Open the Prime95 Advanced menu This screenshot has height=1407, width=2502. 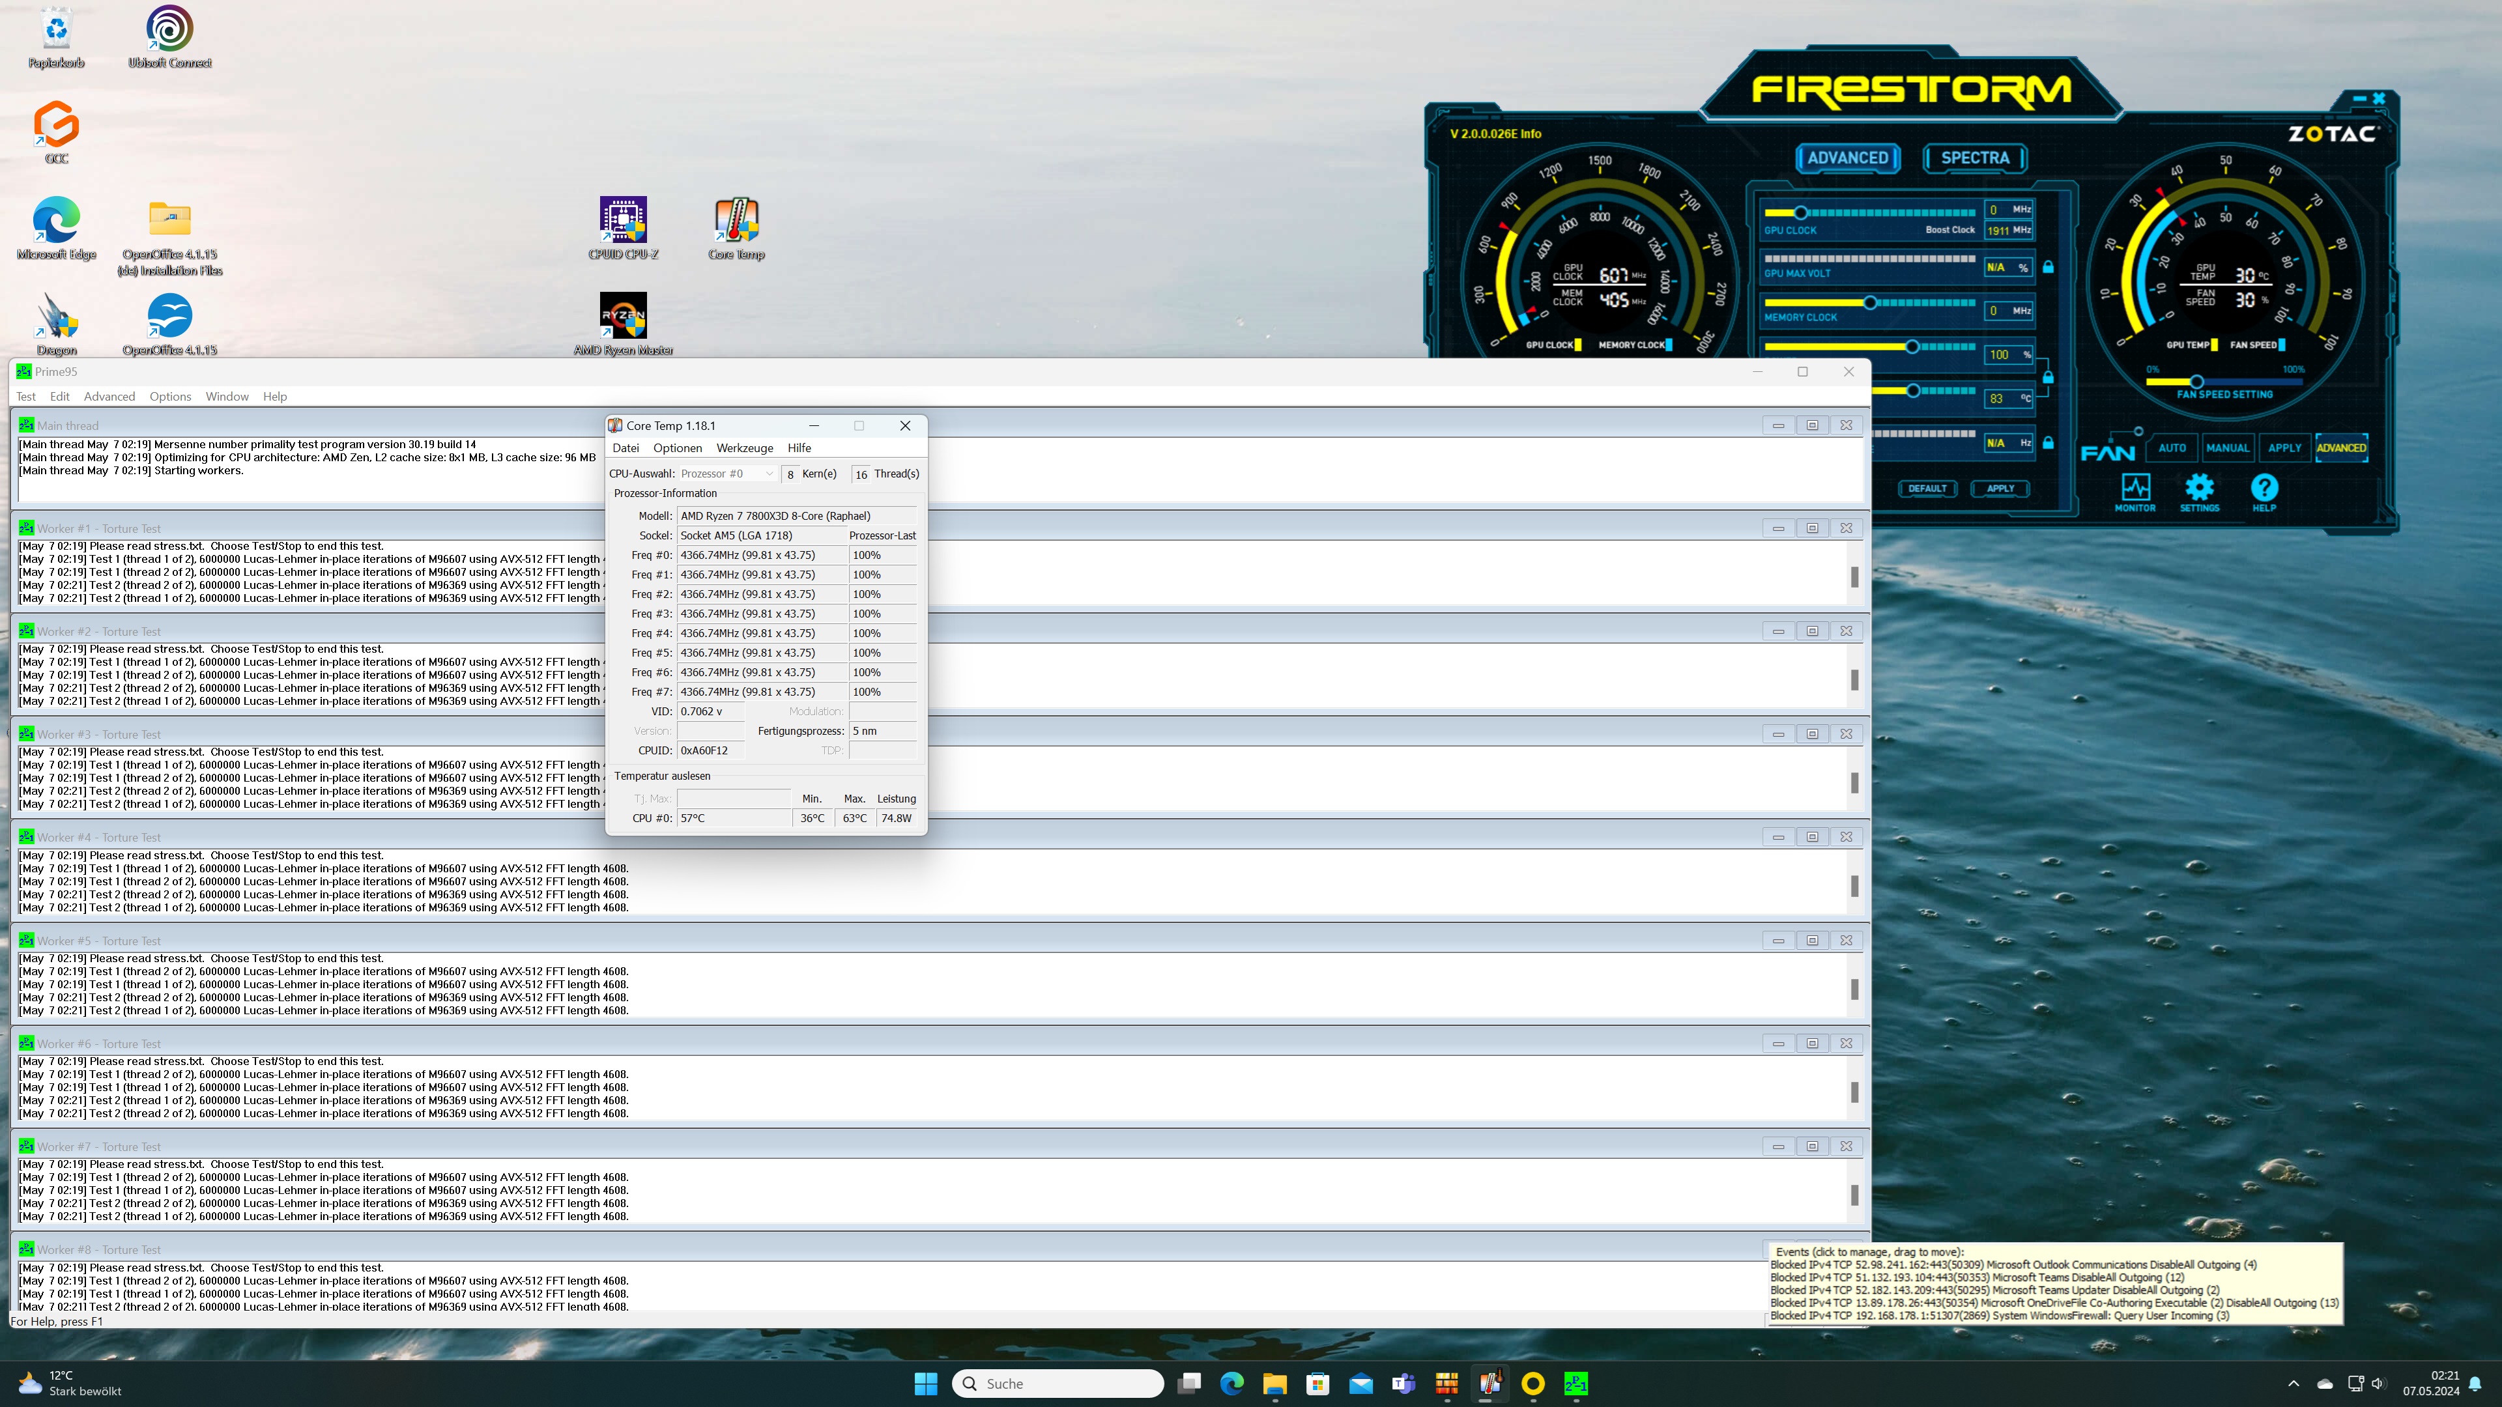109,396
